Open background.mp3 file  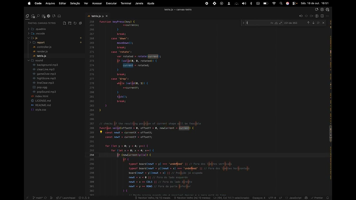coord(47,65)
